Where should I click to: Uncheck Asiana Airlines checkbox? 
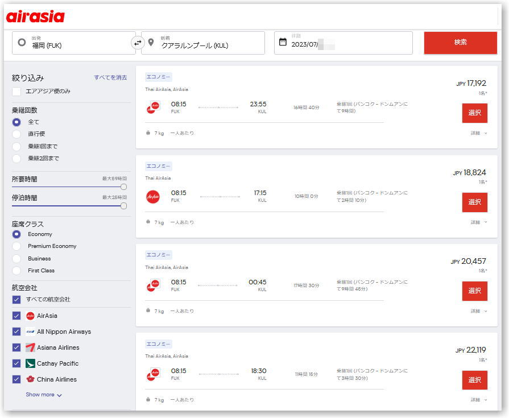(16, 347)
